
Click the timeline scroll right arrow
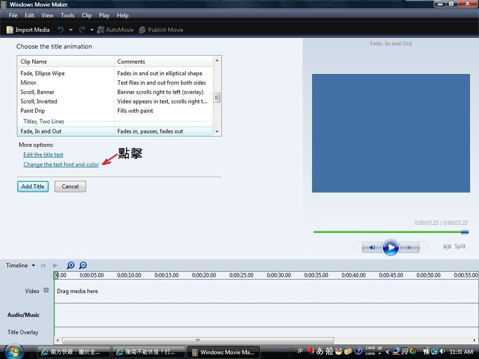(x=474, y=340)
